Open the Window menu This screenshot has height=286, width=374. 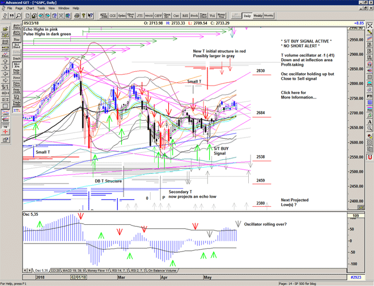tap(63, 8)
